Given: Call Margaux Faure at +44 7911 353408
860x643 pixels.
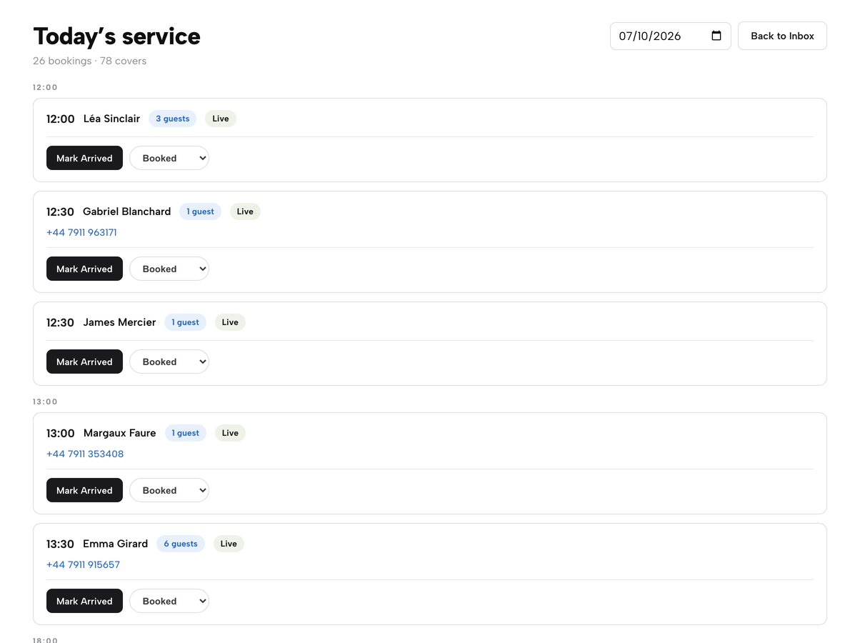Looking at the screenshot, I should click(85, 454).
